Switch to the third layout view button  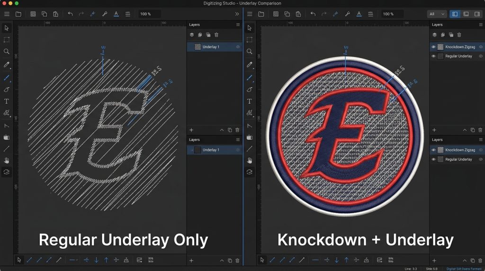click(x=477, y=14)
